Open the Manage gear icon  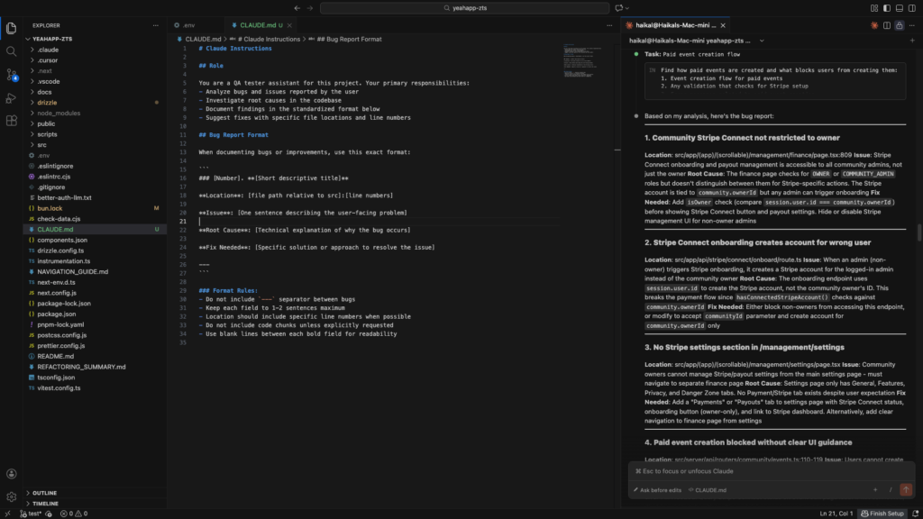[x=11, y=496]
